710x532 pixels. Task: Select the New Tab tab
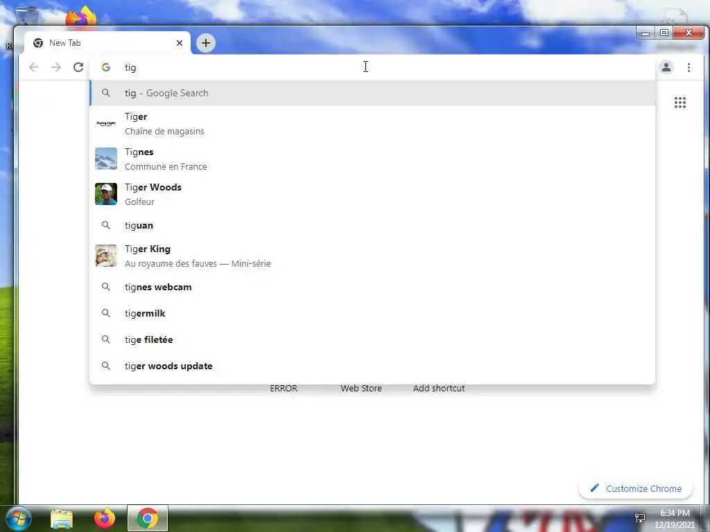[x=107, y=43]
